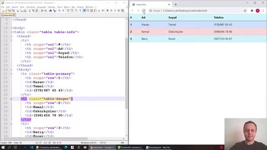Close the index.html Chrome tab

click(x=169, y=5)
